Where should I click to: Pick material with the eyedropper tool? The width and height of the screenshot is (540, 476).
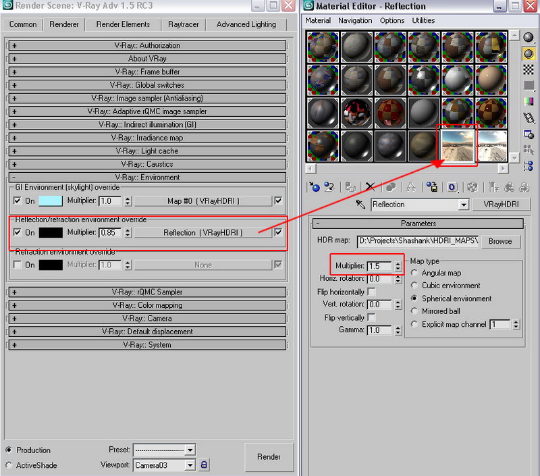click(360, 205)
